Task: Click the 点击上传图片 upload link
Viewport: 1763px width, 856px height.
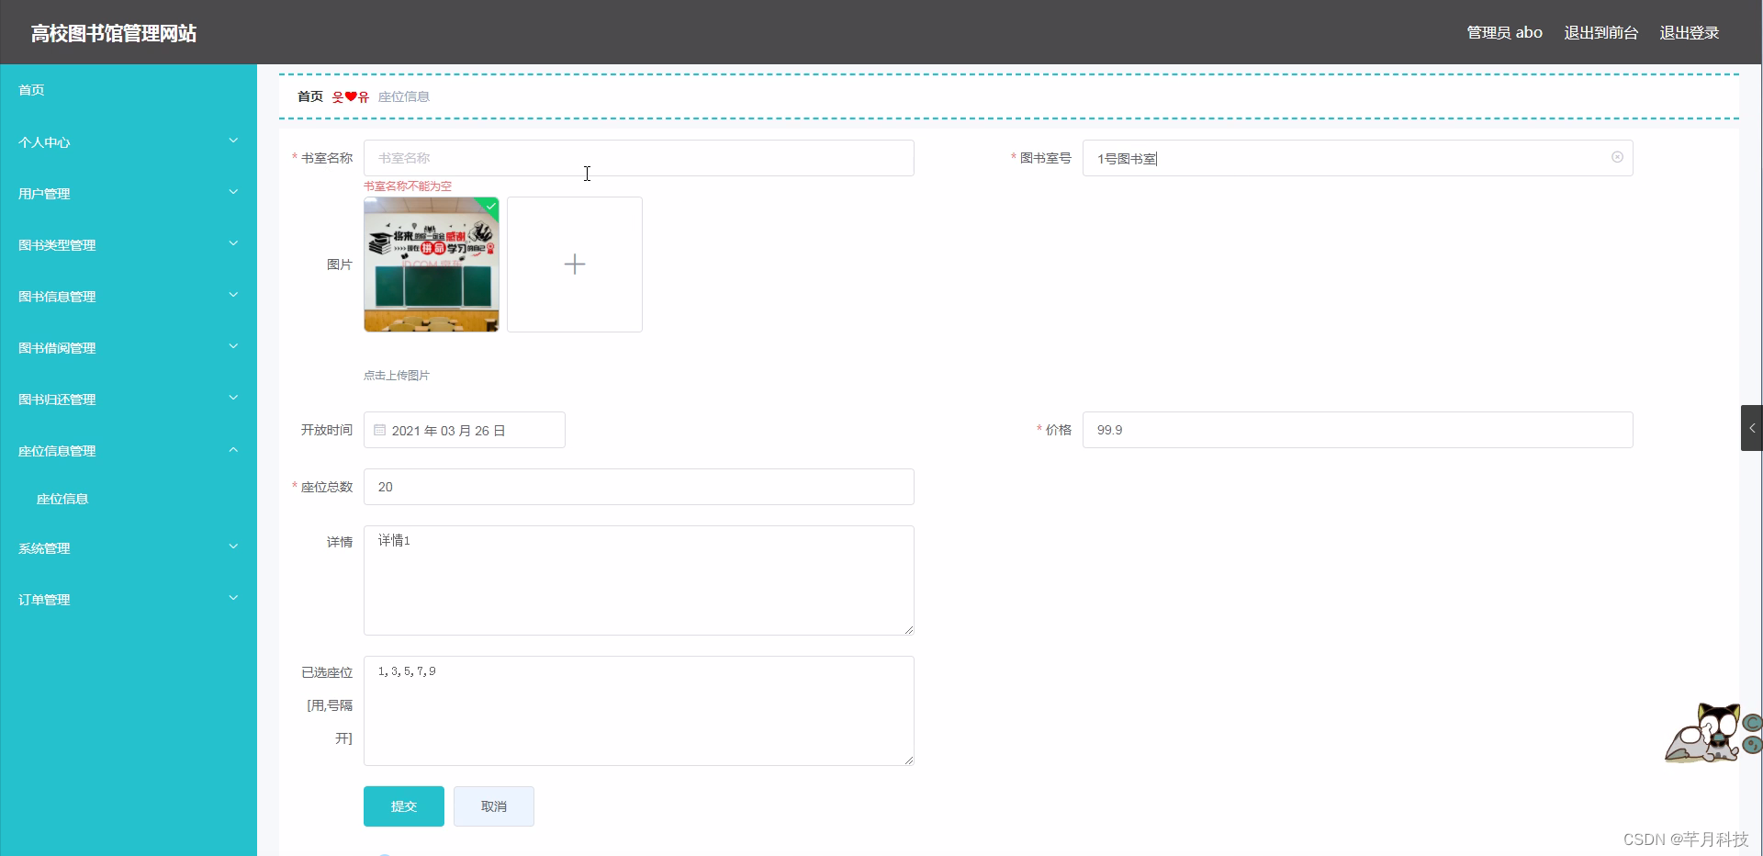Action: click(x=395, y=375)
